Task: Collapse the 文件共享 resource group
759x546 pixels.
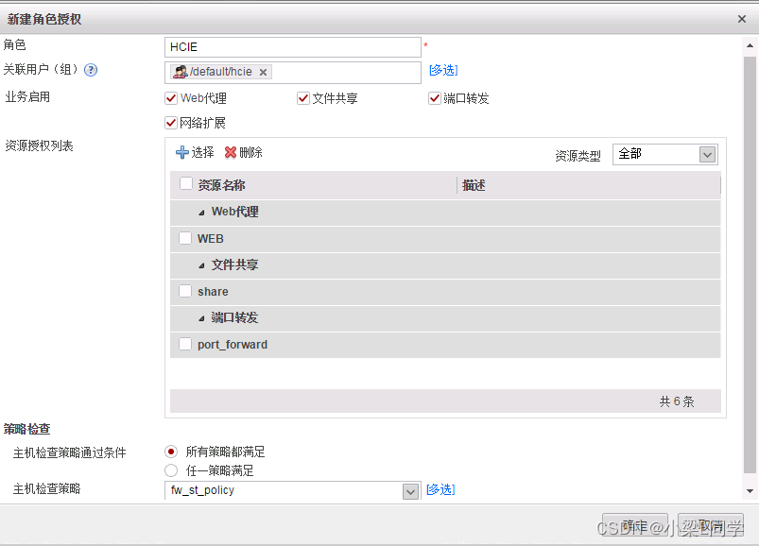Action: point(201,265)
